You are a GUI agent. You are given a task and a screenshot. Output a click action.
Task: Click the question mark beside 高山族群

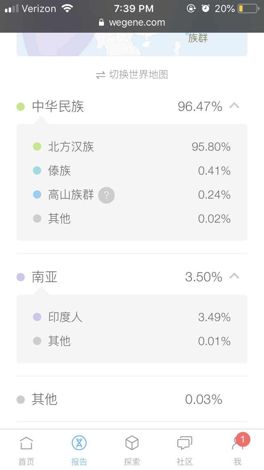pyautogui.click(x=106, y=195)
